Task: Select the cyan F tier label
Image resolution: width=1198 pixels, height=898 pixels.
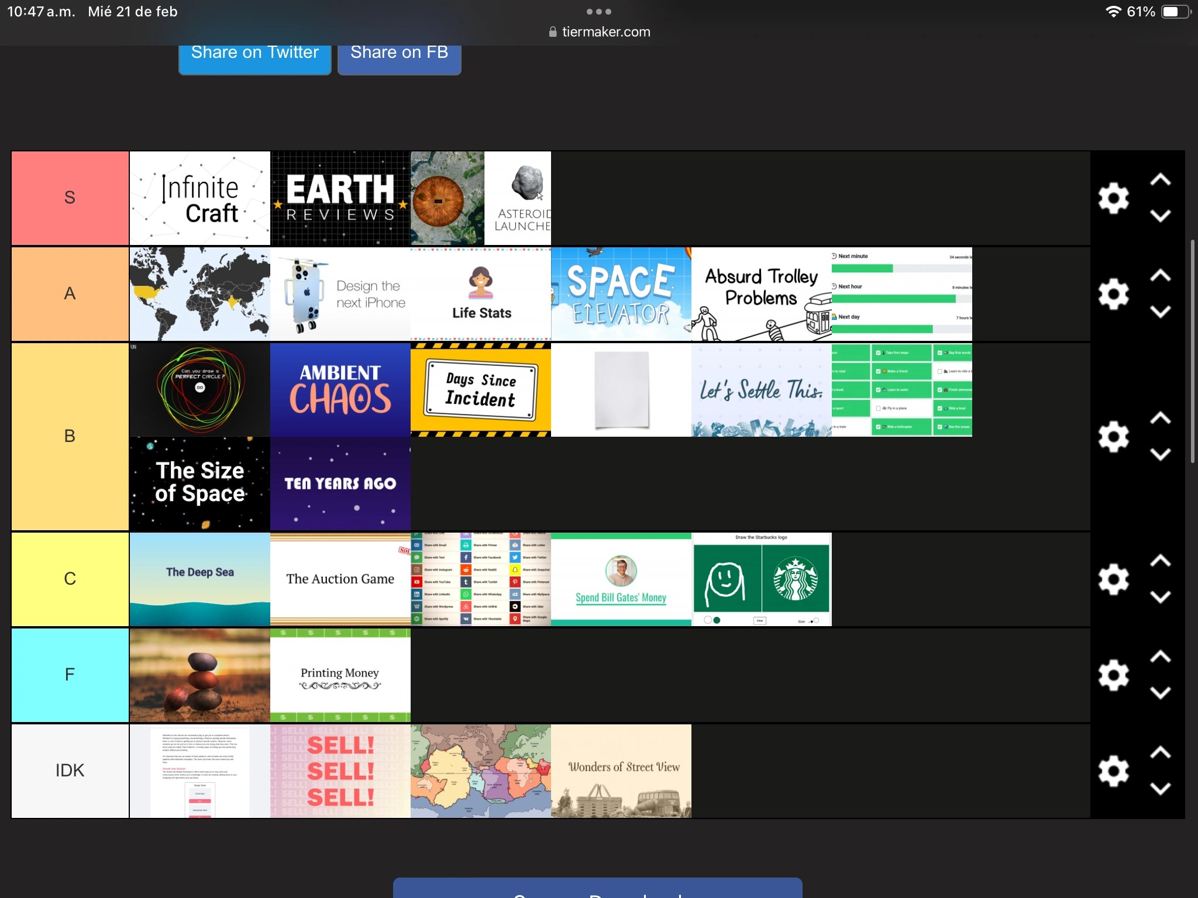Action: (x=70, y=675)
